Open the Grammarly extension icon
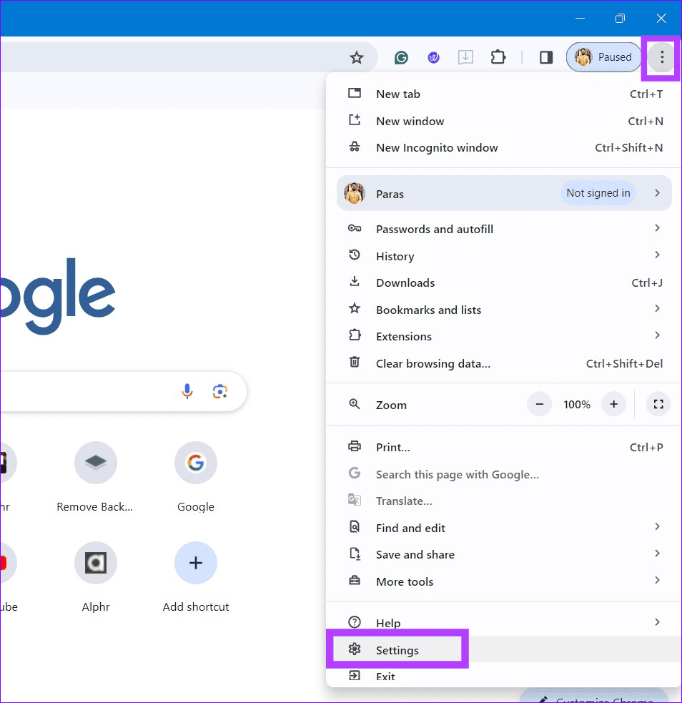The width and height of the screenshot is (682, 703). pos(401,57)
